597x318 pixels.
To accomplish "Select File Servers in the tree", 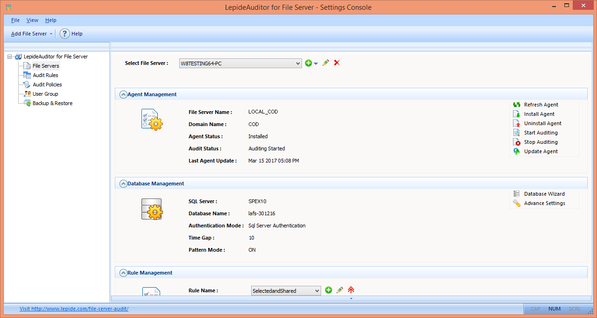I will tap(46, 66).
